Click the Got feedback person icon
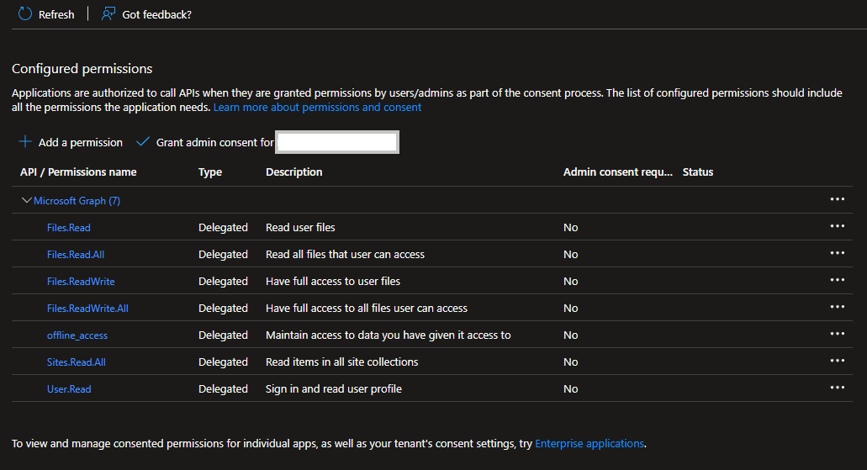 click(108, 13)
